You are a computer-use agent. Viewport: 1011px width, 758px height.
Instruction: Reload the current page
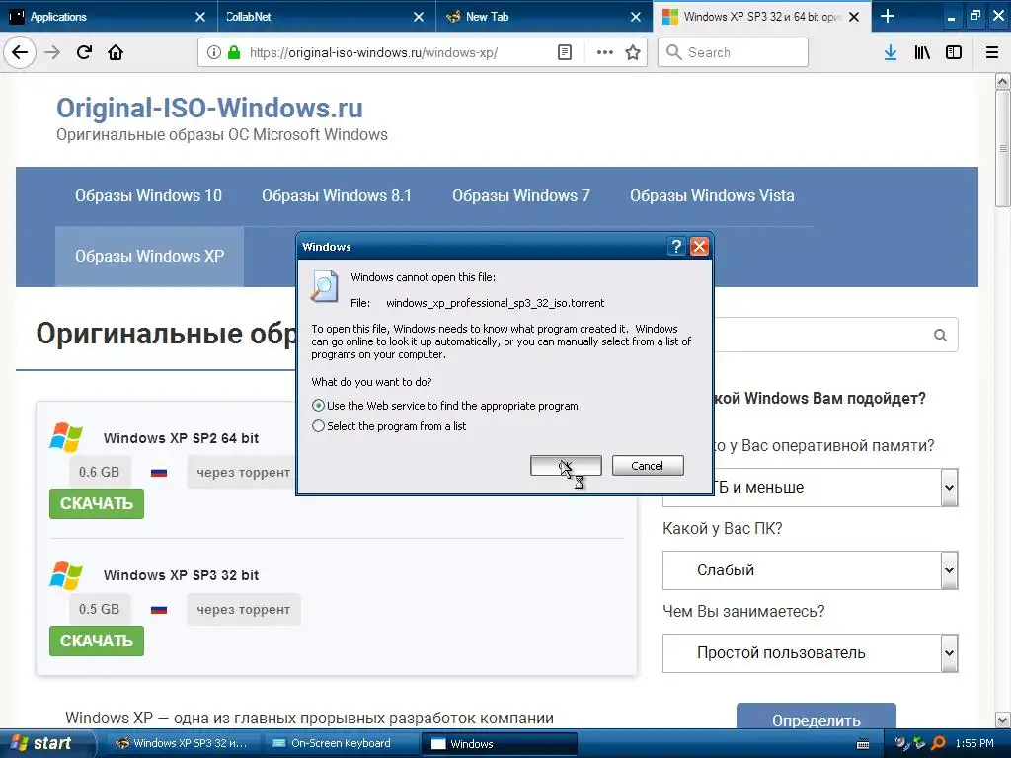(84, 52)
